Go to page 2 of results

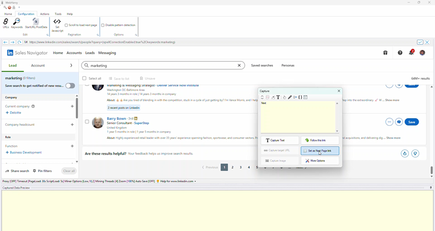(233, 167)
